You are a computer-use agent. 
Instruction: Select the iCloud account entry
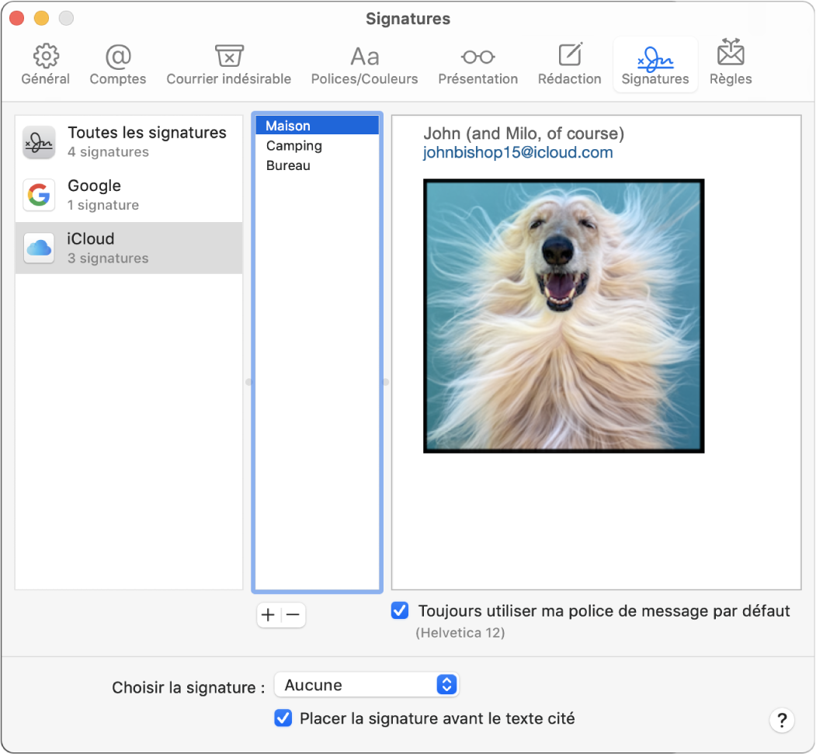point(128,248)
